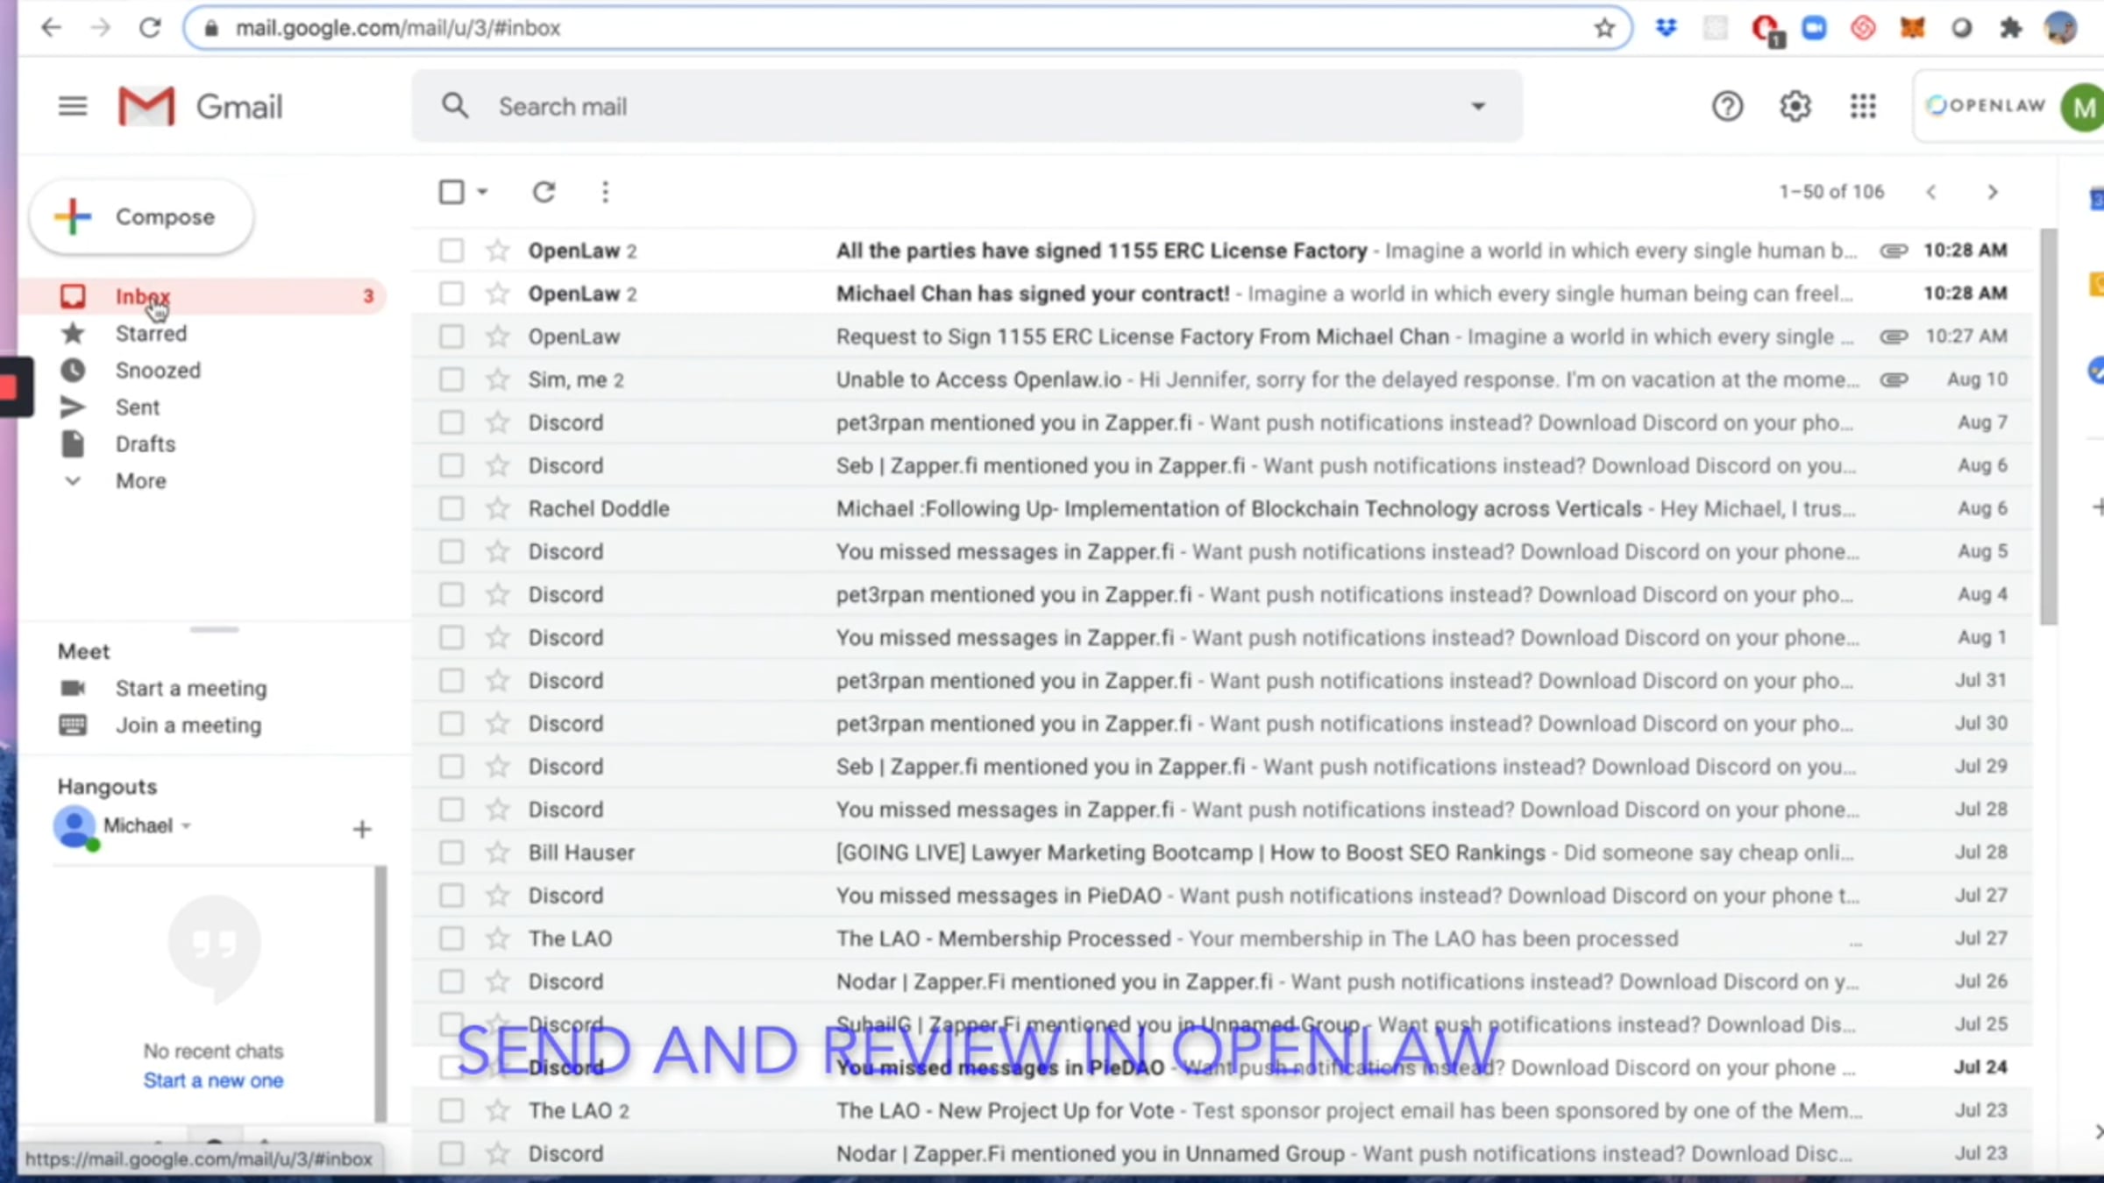Click the Compose button
Screen dimensions: 2104x1183
[x=142, y=216]
